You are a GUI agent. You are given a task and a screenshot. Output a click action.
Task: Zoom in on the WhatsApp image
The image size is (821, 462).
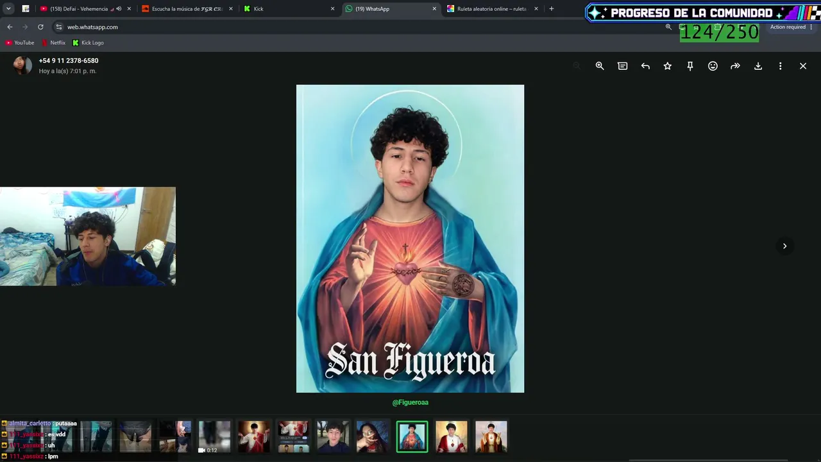point(600,66)
